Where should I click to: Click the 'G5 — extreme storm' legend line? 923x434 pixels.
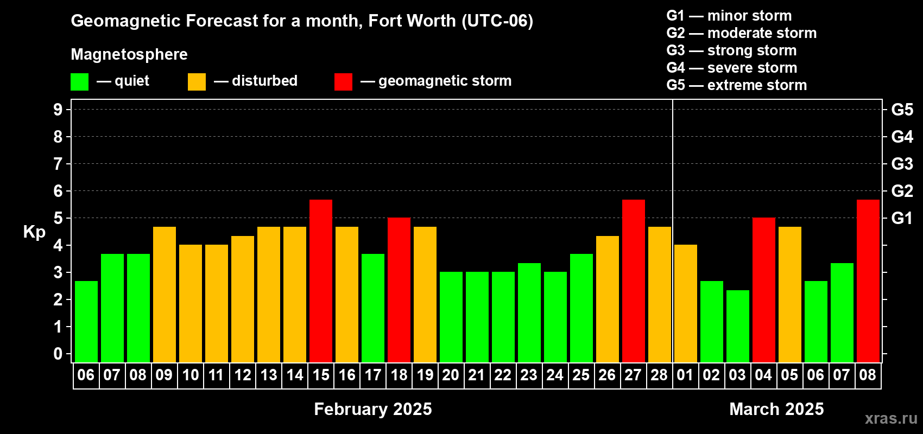736,85
